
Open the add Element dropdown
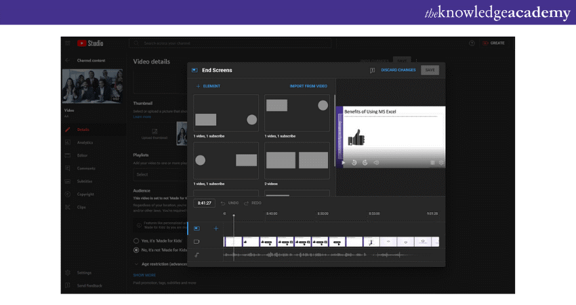(x=208, y=86)
